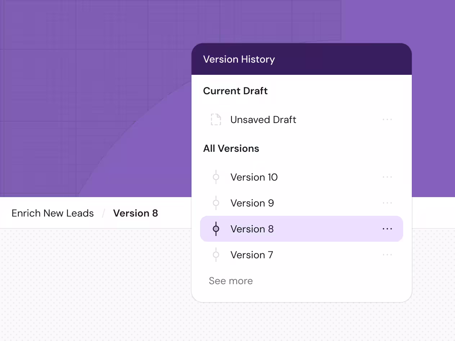Viewport: 455px width, 341px height.
Task: Click the Version 8 breadcrumb label
Action: (x=136, y=213)
